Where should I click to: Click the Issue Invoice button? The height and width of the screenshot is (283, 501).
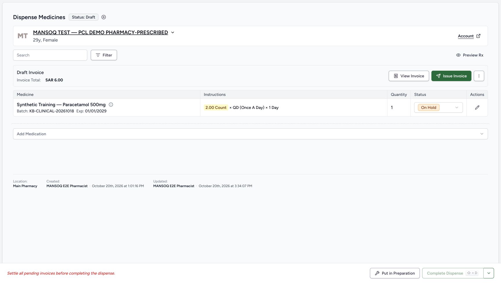coord(451,76)
